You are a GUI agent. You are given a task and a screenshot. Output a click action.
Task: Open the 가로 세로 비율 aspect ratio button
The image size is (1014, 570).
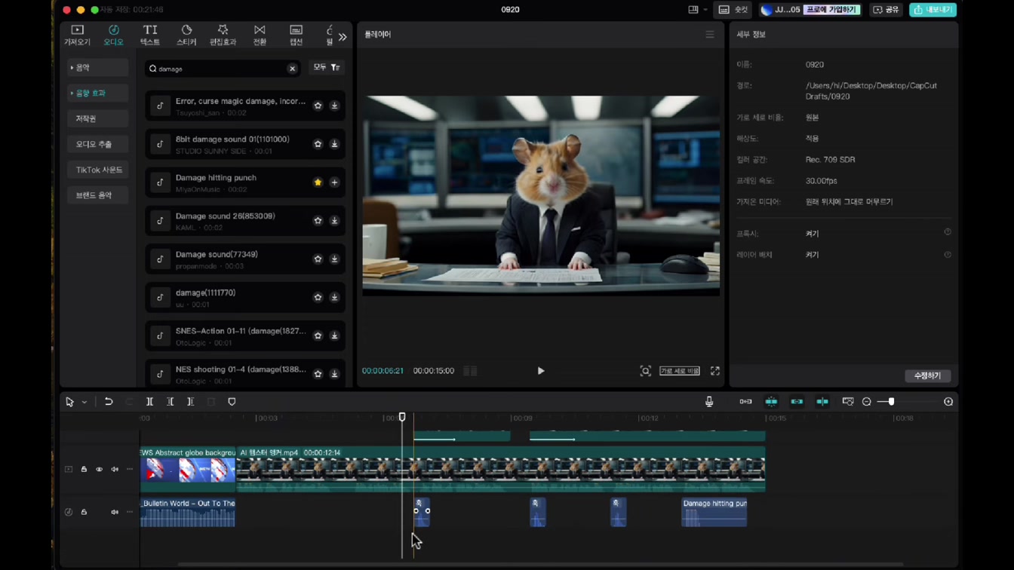click(680, 371)
